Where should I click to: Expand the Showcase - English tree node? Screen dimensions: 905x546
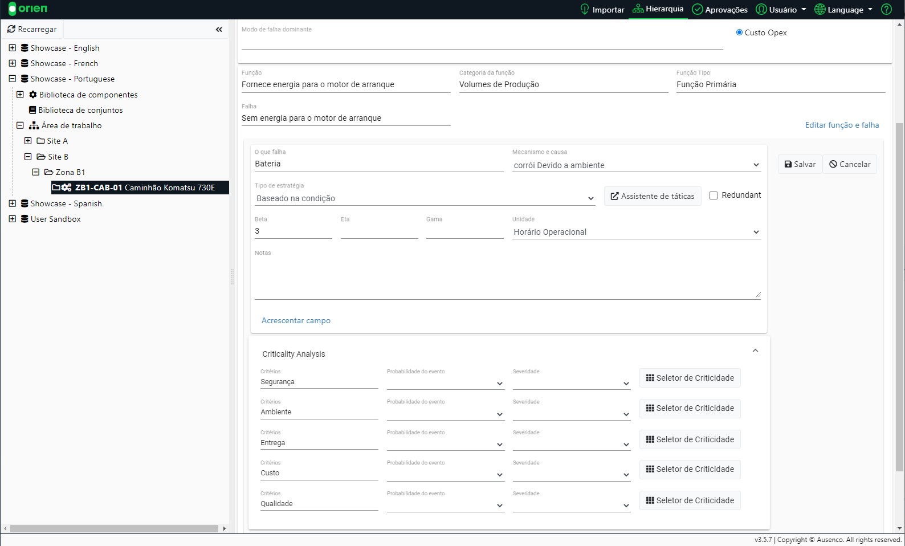coord(12,48)
